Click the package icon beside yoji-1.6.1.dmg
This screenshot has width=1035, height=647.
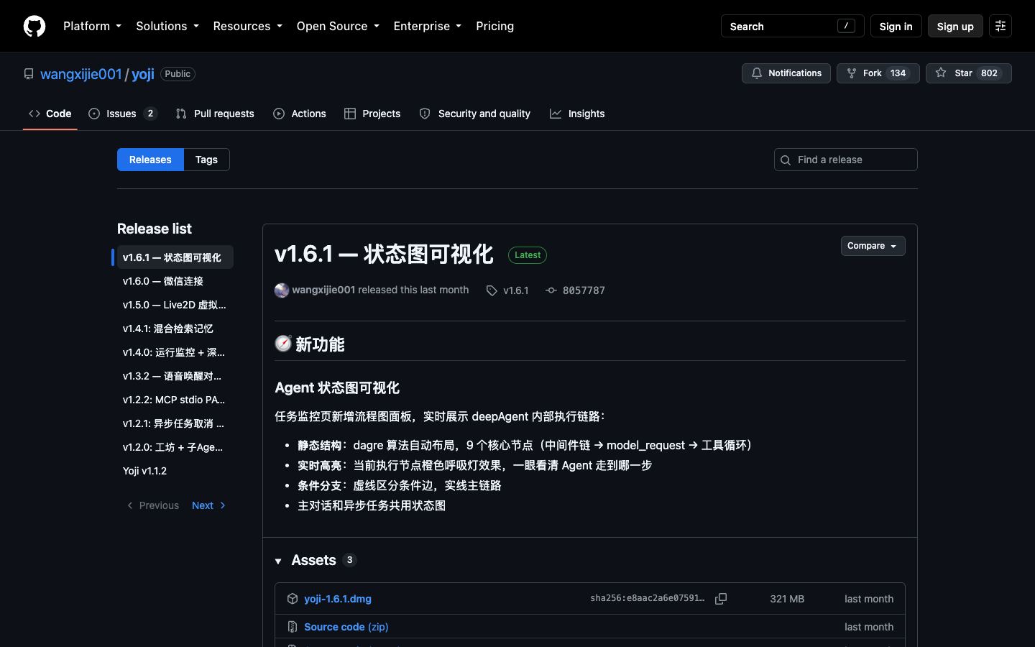[293, 599]
